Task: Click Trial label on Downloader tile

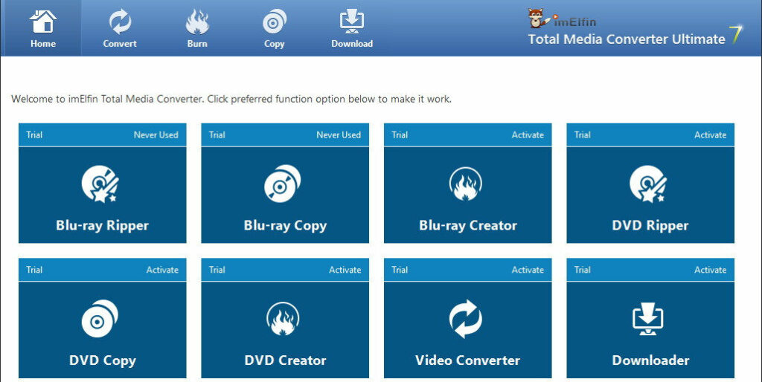Action: click(x=582, y=270)
